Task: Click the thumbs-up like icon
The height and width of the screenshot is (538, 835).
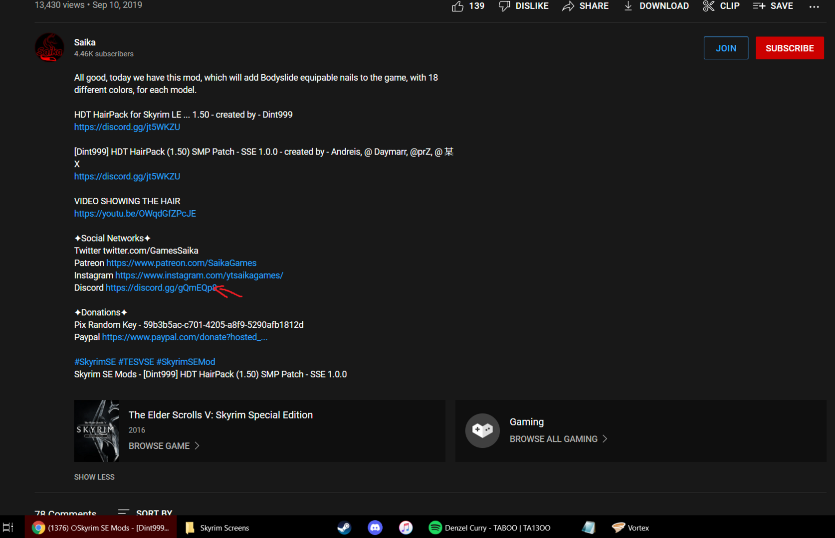Action: tap(457, 6)
